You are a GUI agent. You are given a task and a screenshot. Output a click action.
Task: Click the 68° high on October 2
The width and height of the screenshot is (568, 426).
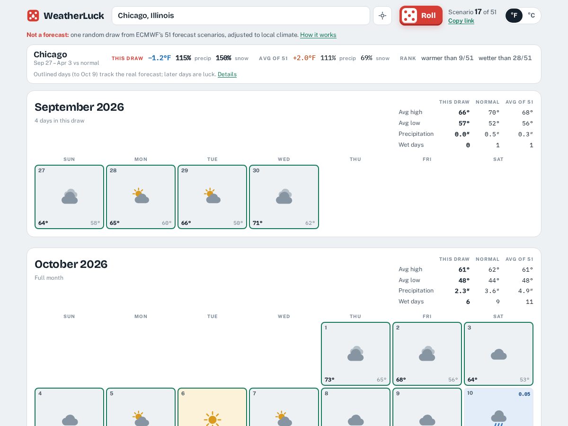[x=401, y=380]
